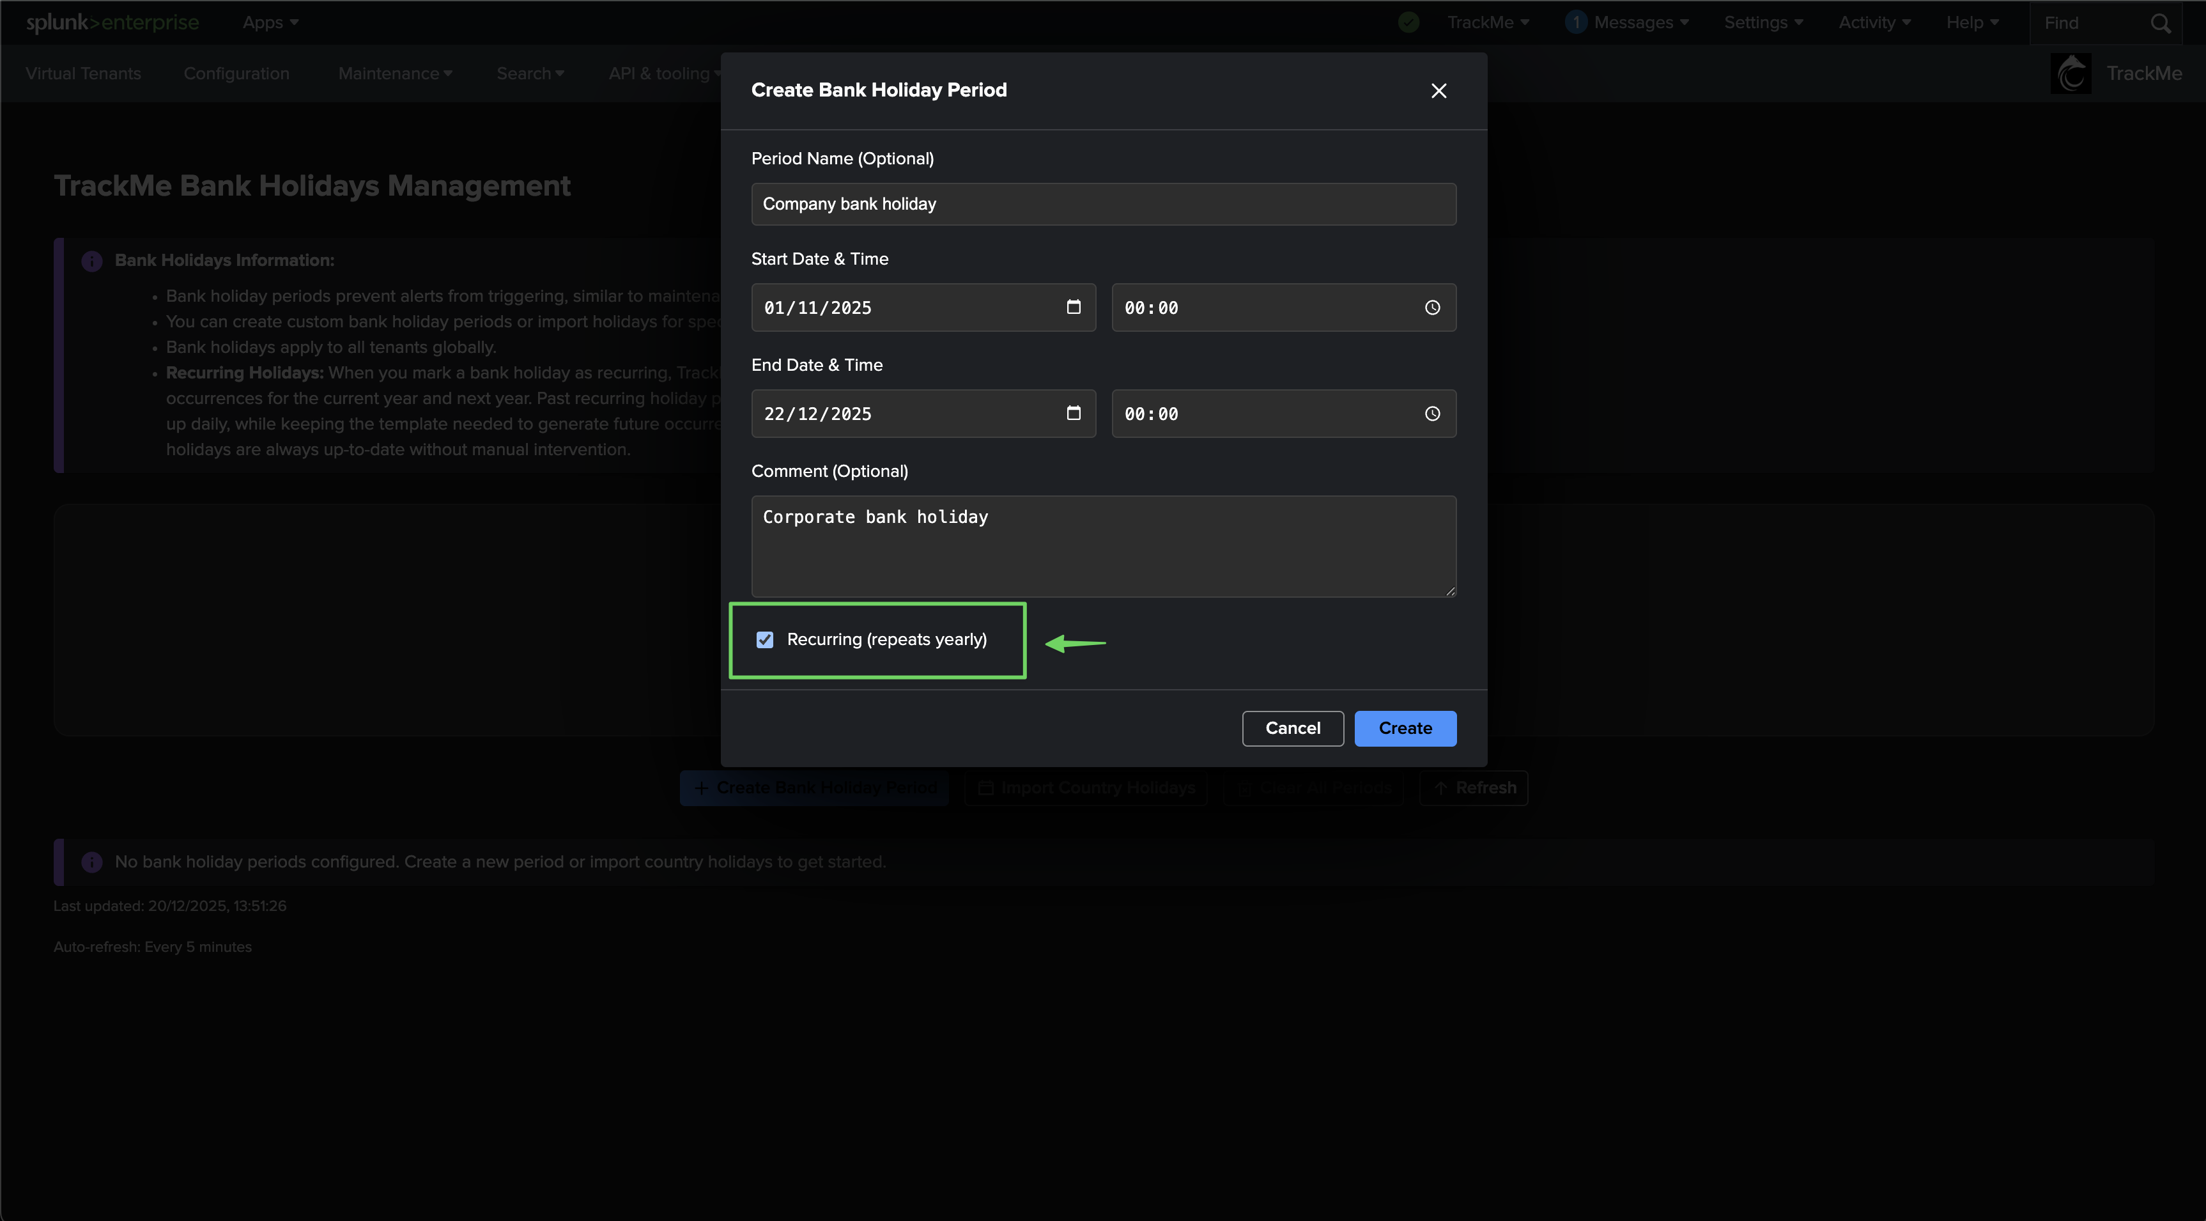The image size is (2206, 1221).
Task: Click the start time clock icon
Action: [1432, 307]
